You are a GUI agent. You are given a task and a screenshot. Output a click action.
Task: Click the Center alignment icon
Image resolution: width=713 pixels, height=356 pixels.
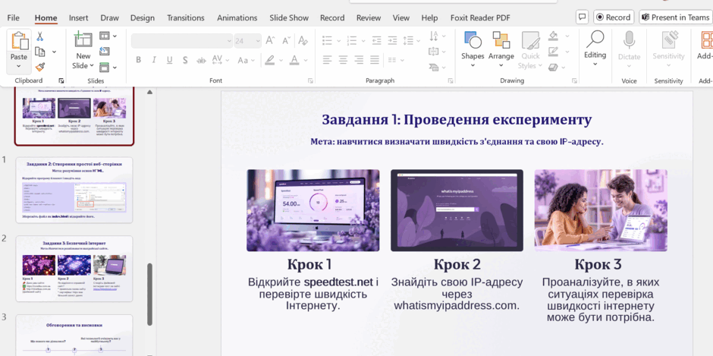coord(343,59)
